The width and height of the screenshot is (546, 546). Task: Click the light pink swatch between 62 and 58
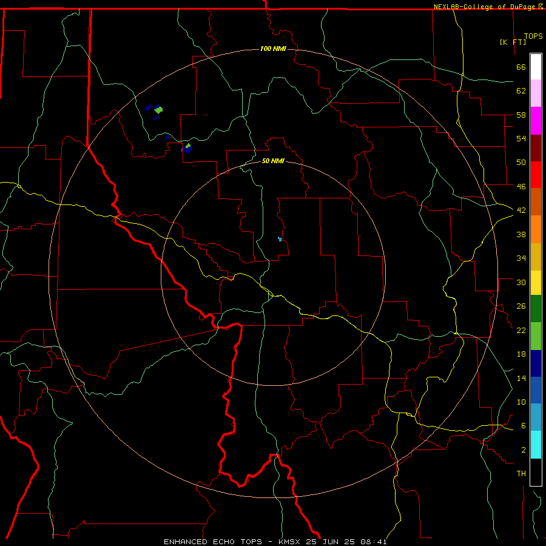pos(536,93)
